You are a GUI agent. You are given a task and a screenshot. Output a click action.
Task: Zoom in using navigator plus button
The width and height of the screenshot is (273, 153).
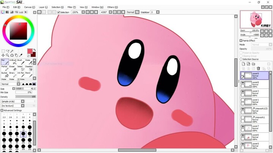point(267,31)
